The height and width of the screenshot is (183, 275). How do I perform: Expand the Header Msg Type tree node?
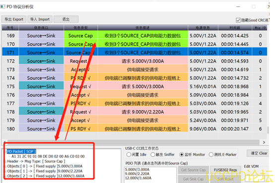5,161
